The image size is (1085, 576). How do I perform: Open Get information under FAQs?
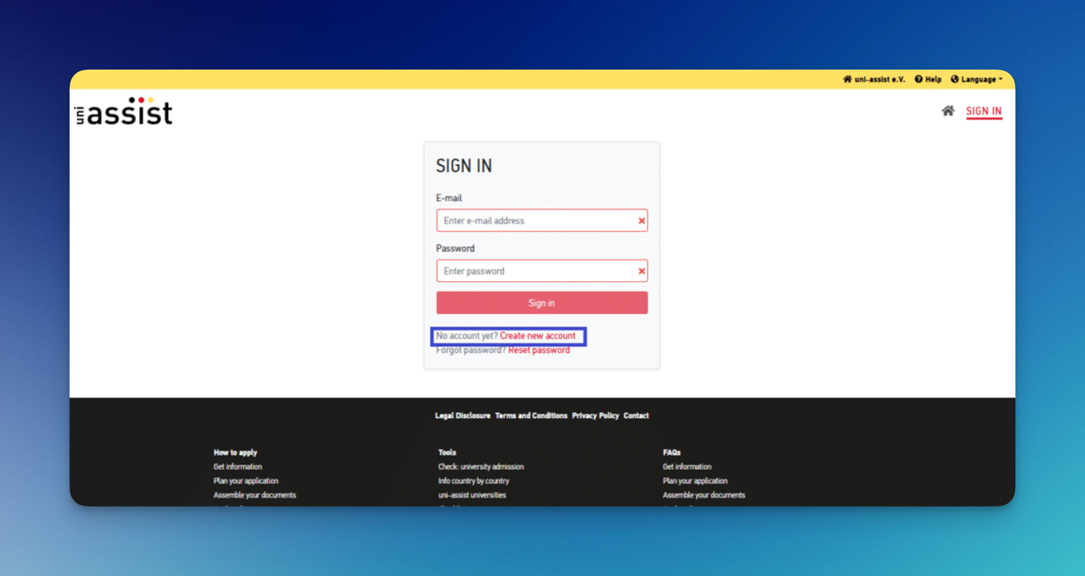point(687,466)
